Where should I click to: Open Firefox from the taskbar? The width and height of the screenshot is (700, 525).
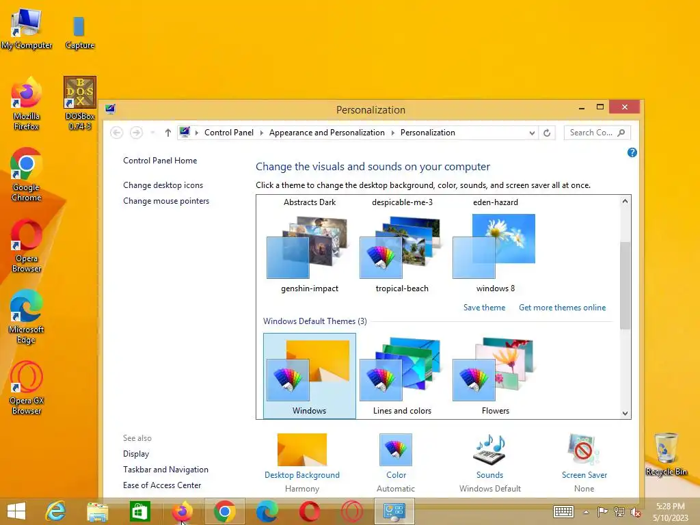tap(182, 511)
